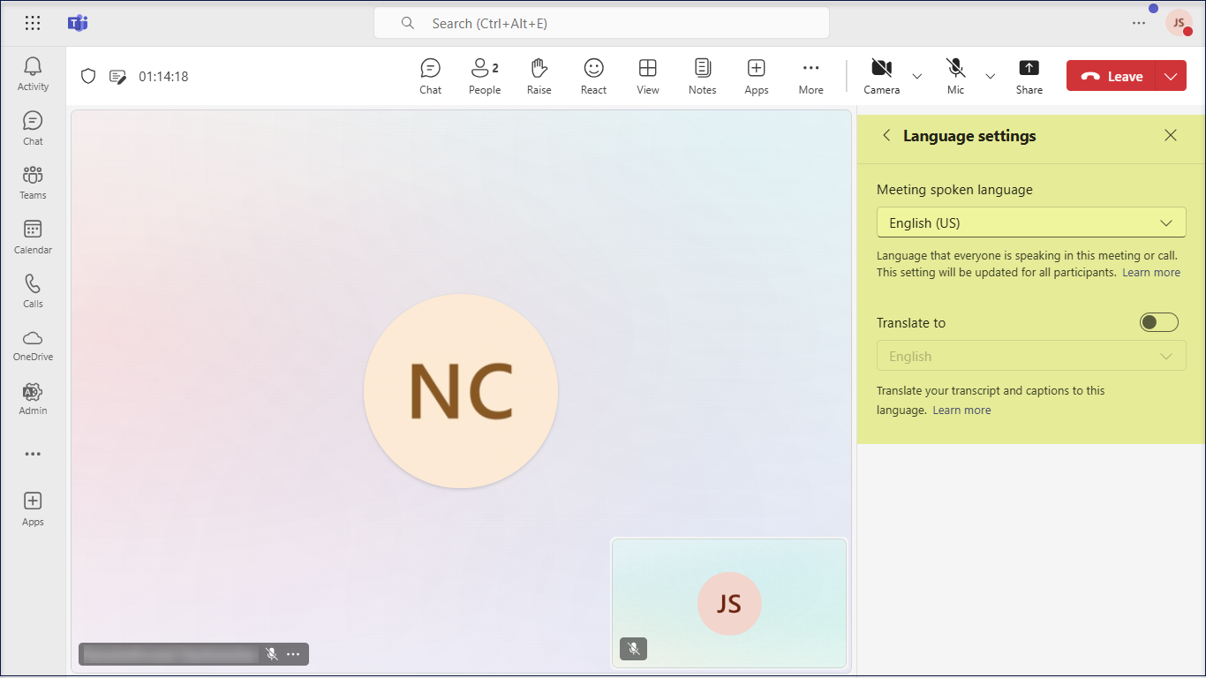This screenshot has width=1206, height=678.
Task: Turn on the Camera
Action: tap(881, 76)
